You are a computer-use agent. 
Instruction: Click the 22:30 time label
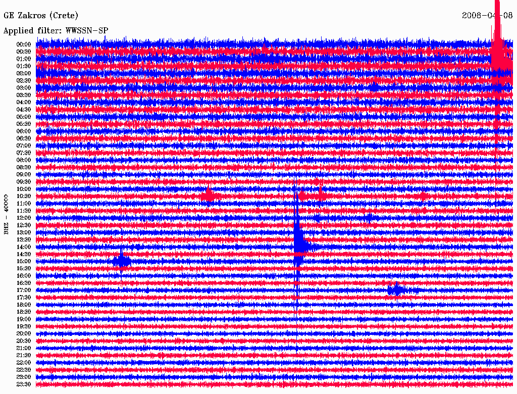24,370
